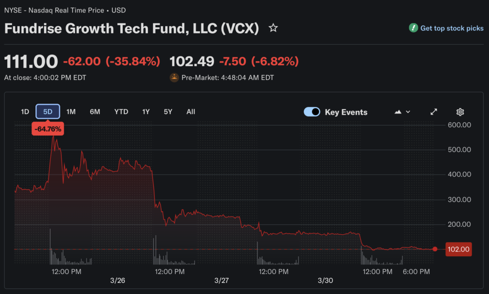Viewport: 489px width, 294px height.
Task: Select the YTD chart range tab
Action: (121, 111)
